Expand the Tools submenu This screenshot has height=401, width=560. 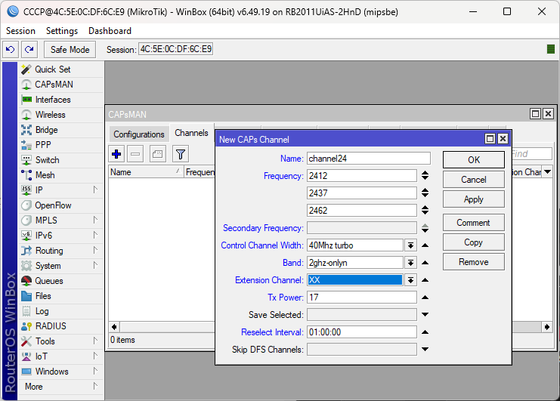point(95,341)
